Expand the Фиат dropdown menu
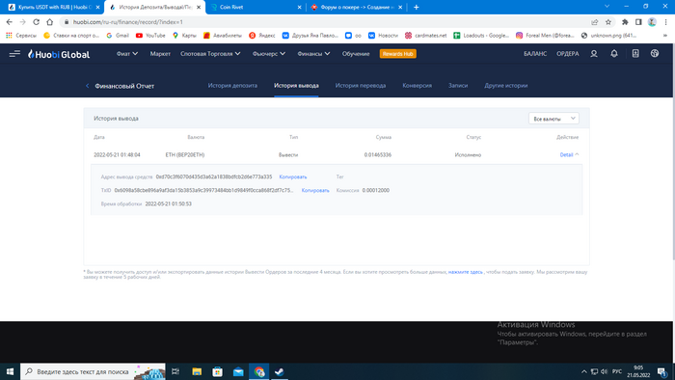 (127, 54)
